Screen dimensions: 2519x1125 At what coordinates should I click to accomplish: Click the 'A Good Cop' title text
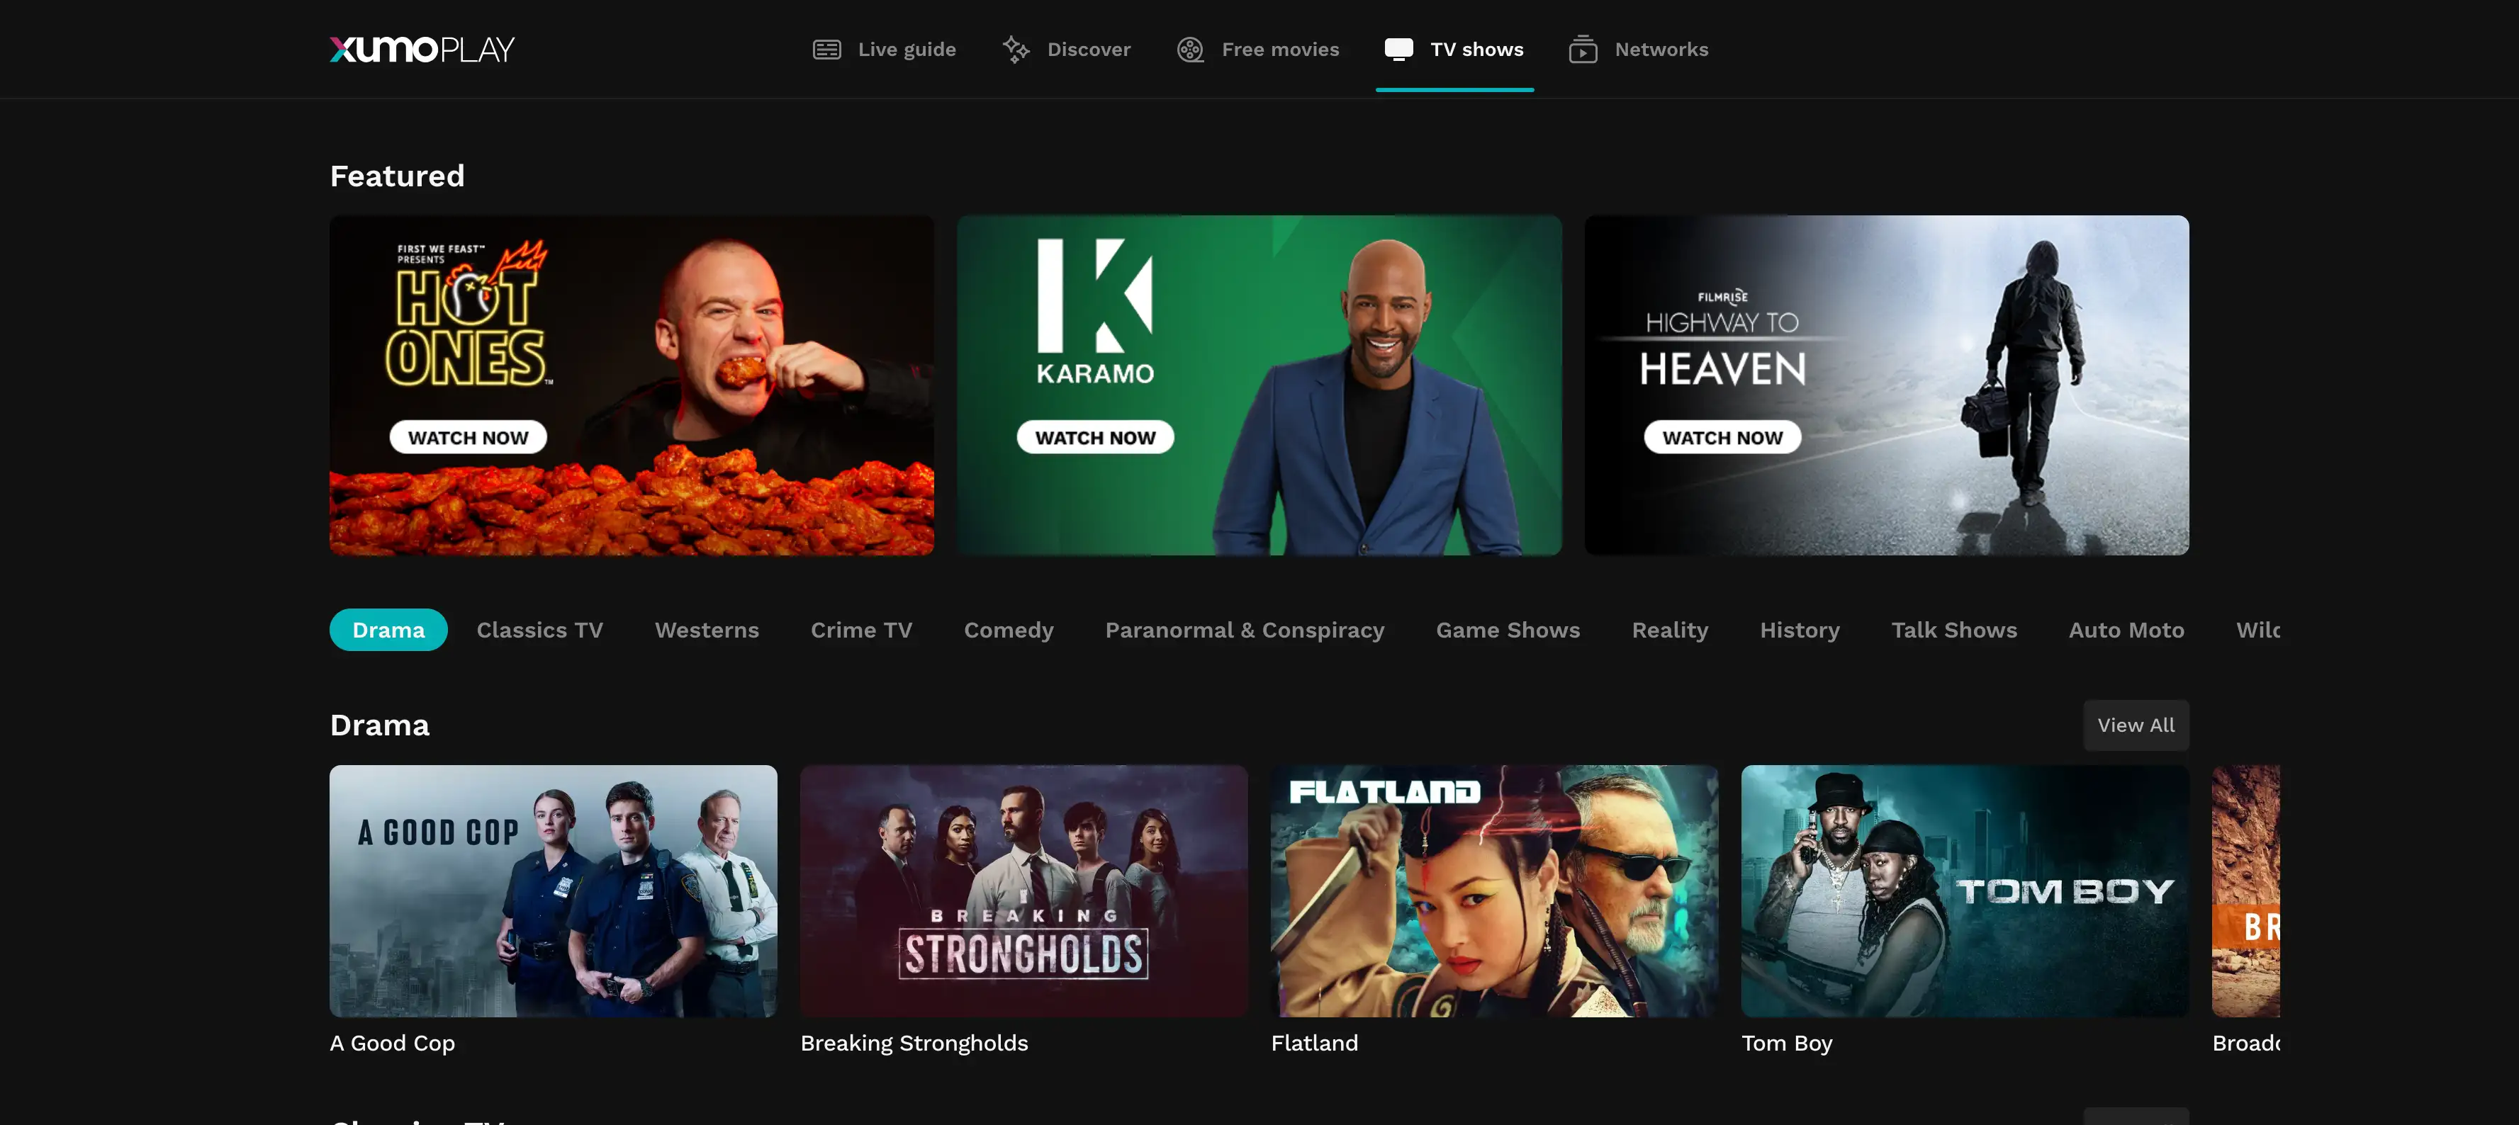click(x=392, y=1043)
